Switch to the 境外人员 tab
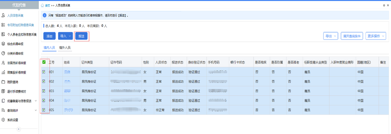 tap(65, 48)
